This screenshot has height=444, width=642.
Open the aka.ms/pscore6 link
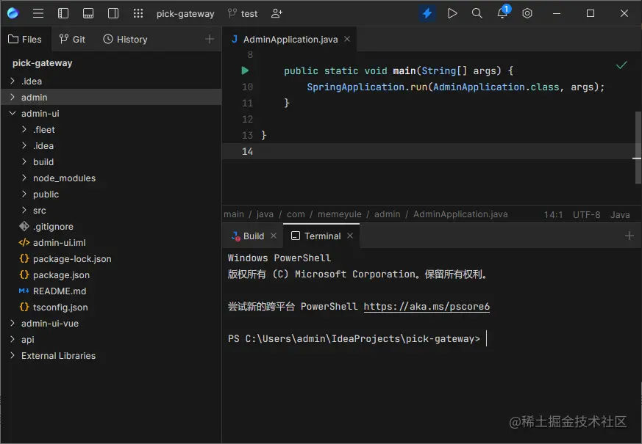pos(427,306)
